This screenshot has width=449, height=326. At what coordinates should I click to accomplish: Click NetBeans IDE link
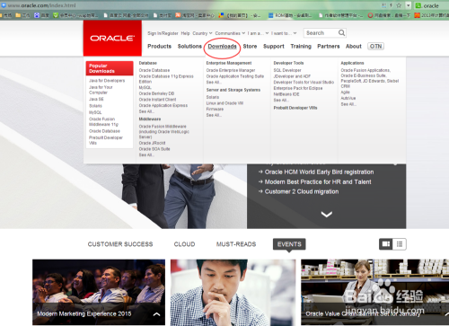tap(286, 94)
